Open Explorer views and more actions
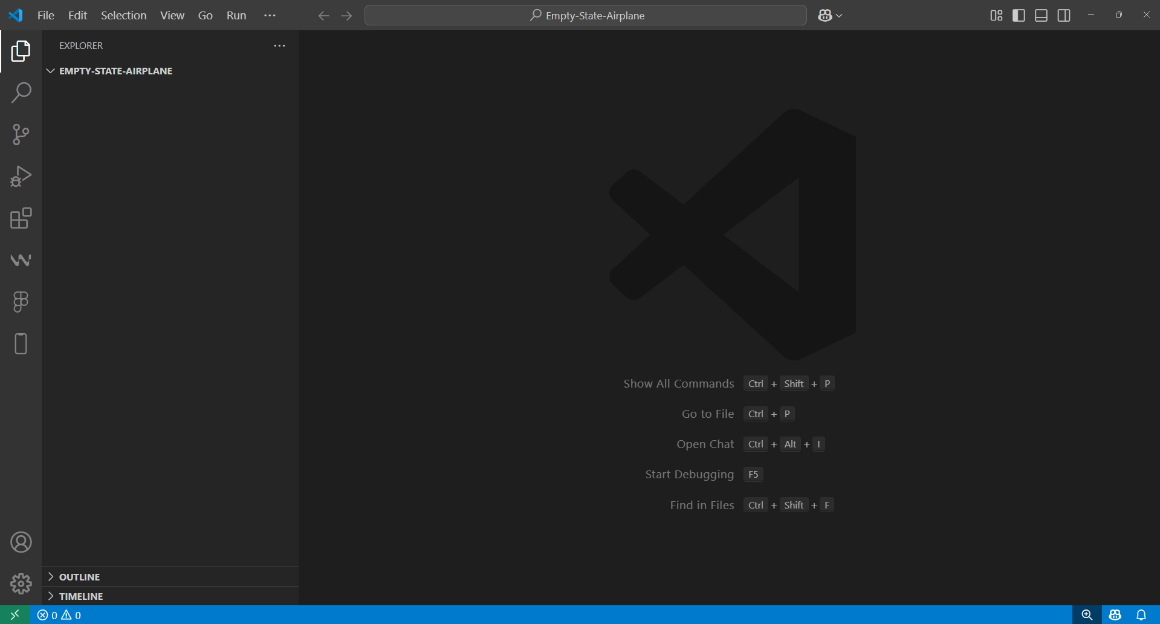This screenshot has width=1160, height=624. point(279,46)
